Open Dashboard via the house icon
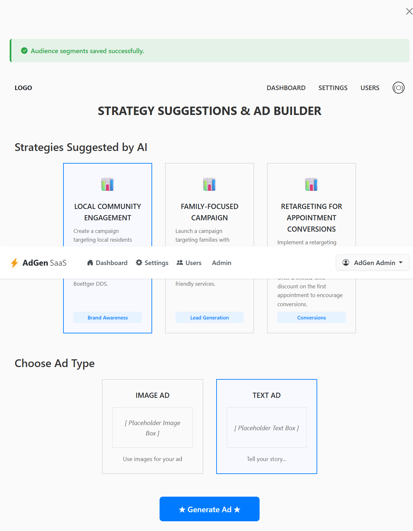The width and height of the screenshot is (413, 531). click(90, 262)
